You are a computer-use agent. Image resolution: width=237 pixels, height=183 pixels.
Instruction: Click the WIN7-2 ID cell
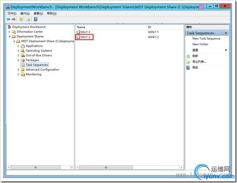coord(153,37)
